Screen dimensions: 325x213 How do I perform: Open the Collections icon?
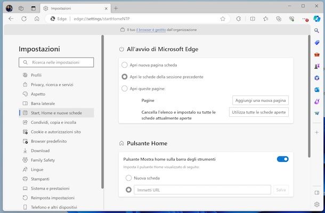point(279,19)
